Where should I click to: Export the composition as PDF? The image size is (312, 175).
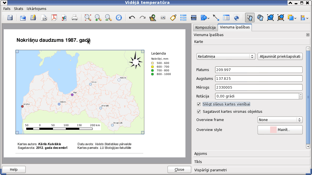point(54,18)
